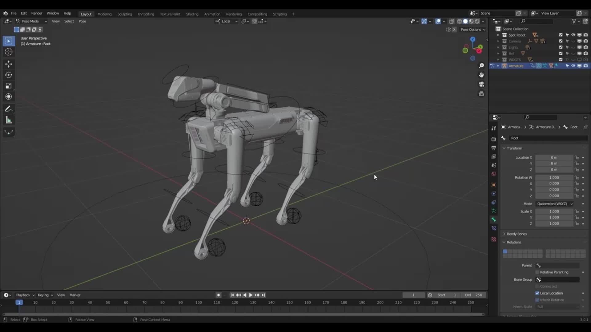Open the Render Properties tab
This screenshot has height=332, width=591.
tap(494, 139)
